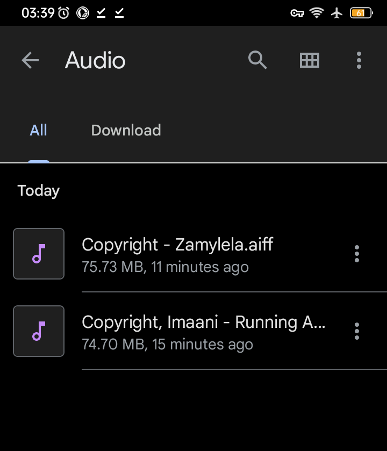The width and height of the screenshot is (387, 451).
Task: Open the search magnifier icon
Action: click(257, 60)
